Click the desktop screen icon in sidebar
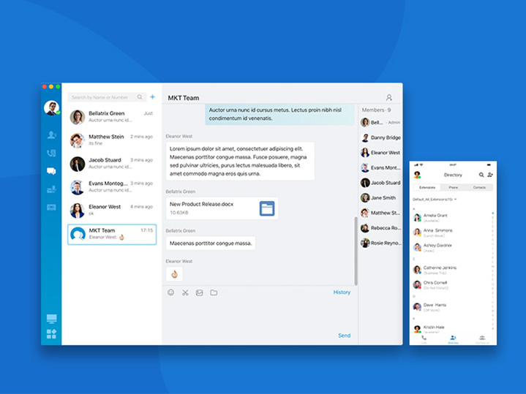The height and width of the screenshot is (394, 526). coord(52,319)
